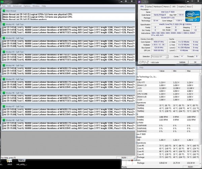
Task: Open the Advanced menu in Prime95
Action: tap(17, 6)
